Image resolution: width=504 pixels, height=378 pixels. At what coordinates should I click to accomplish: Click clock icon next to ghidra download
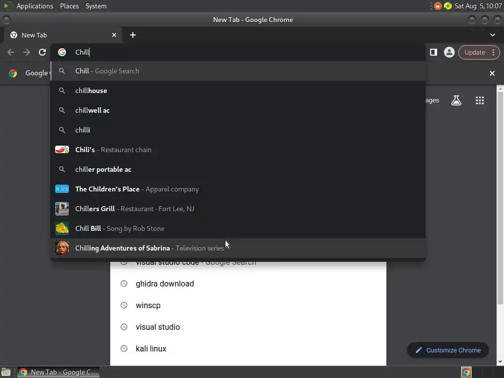124,283
